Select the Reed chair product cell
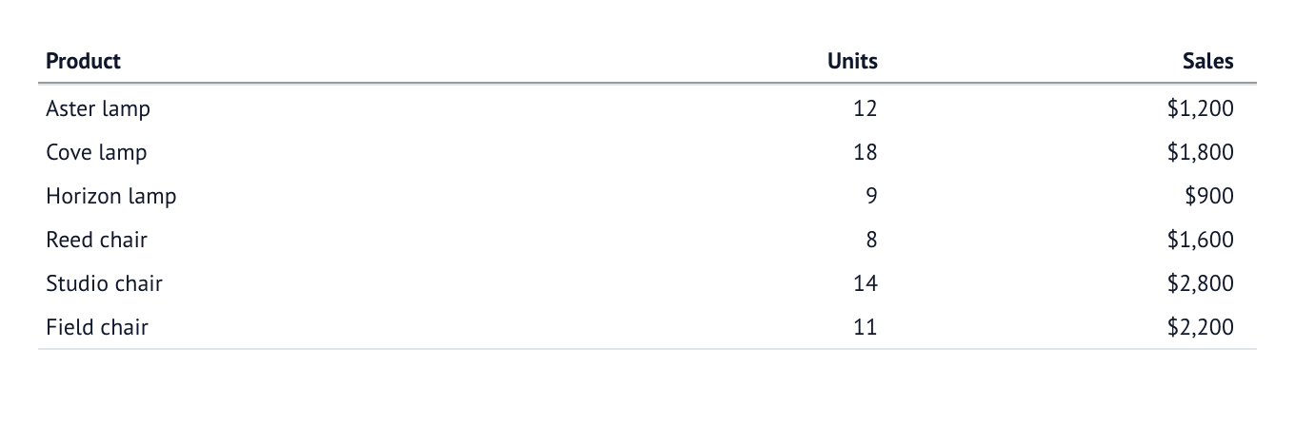The image size is (1295, 445). point(96,240)
